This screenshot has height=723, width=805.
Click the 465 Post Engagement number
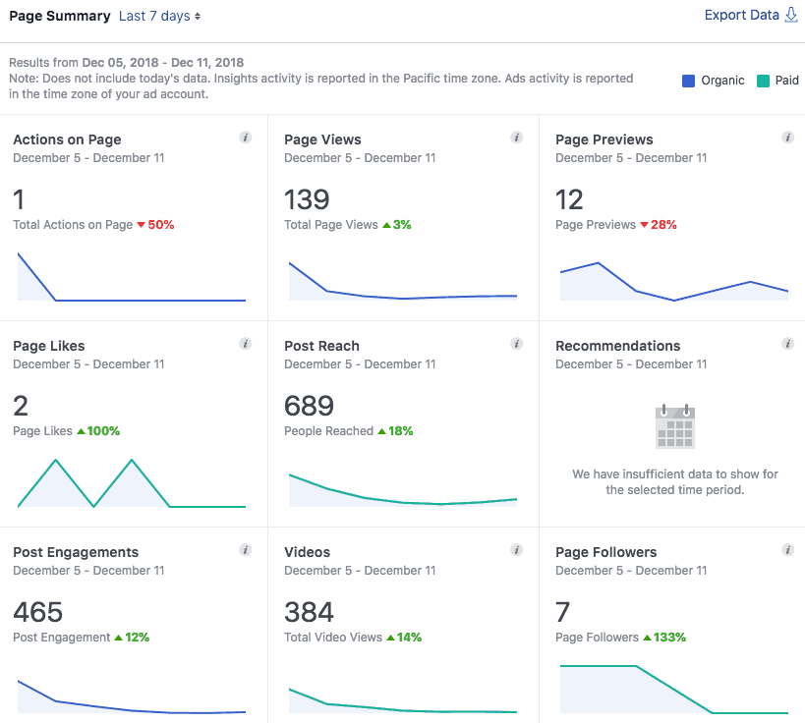[x=38, y=612]
